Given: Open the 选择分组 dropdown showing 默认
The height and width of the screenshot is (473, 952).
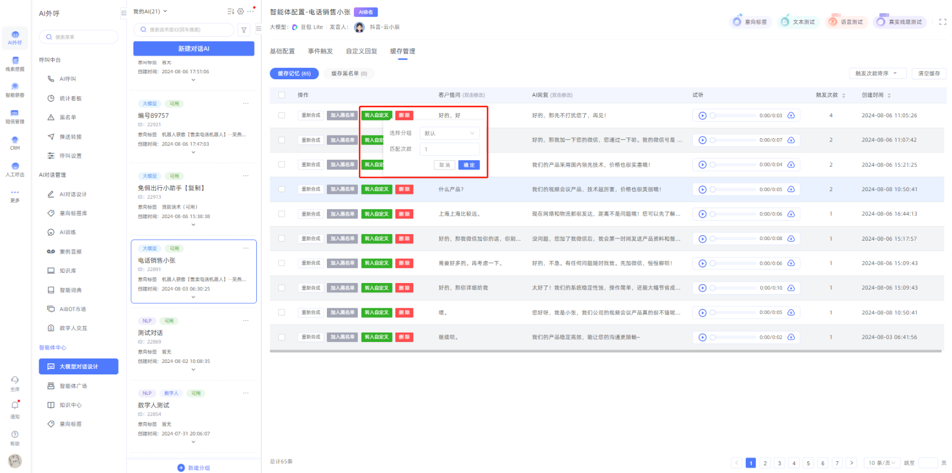Looking at the screenshot, I should tap(449, 133).
